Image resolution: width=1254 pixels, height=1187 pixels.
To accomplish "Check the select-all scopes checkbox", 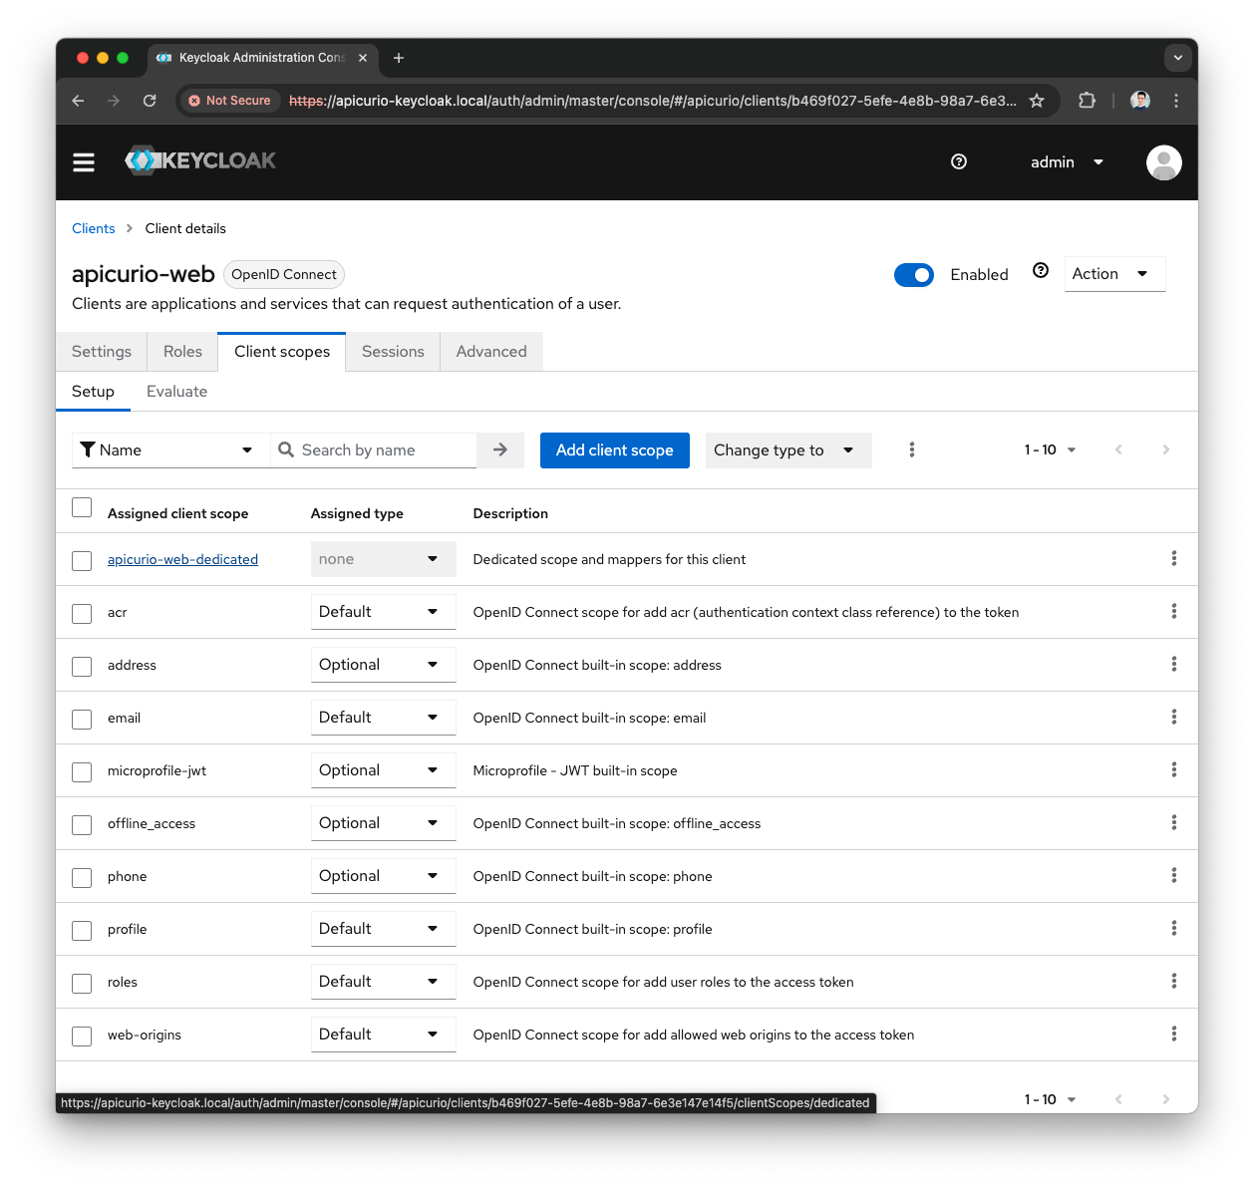I will [81, 507].
